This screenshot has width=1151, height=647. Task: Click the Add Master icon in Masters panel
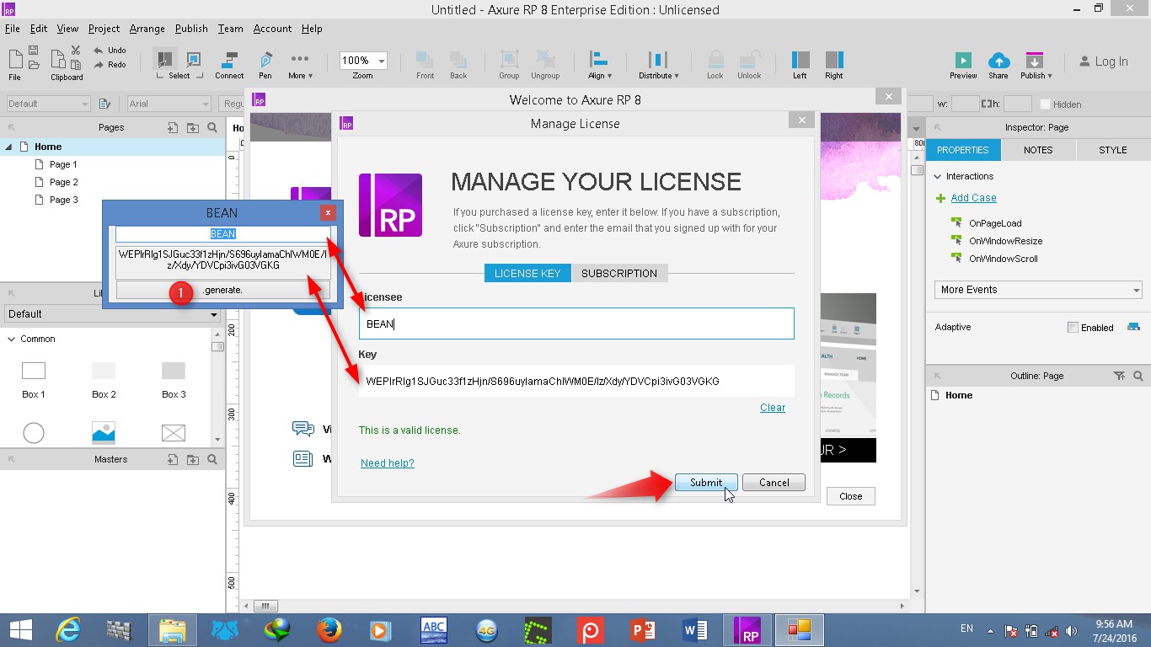click(x=173, y=459)
